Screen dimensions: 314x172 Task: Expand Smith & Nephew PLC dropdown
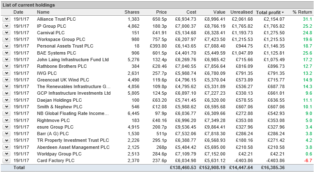click(x=7, y=107)
